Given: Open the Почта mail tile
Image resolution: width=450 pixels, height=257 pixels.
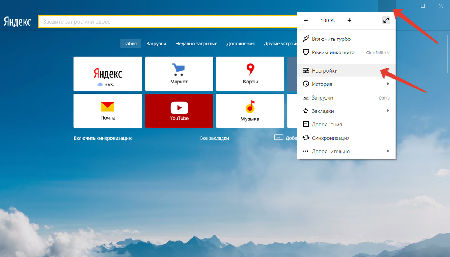Looking at the screenshot, I should 108,111.
